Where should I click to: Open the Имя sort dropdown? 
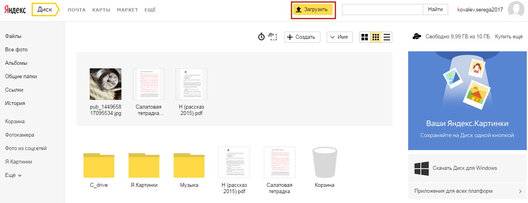coord(339,37)
